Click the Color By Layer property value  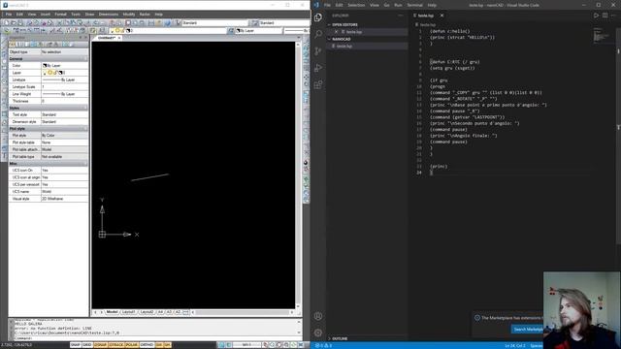tap(65, 66)
